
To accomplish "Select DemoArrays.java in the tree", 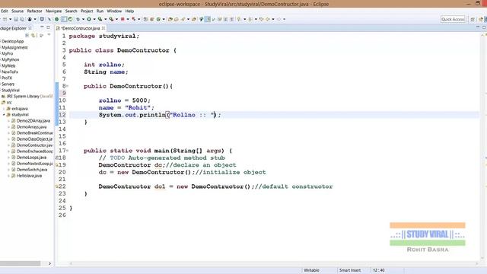I will [31, 127].
